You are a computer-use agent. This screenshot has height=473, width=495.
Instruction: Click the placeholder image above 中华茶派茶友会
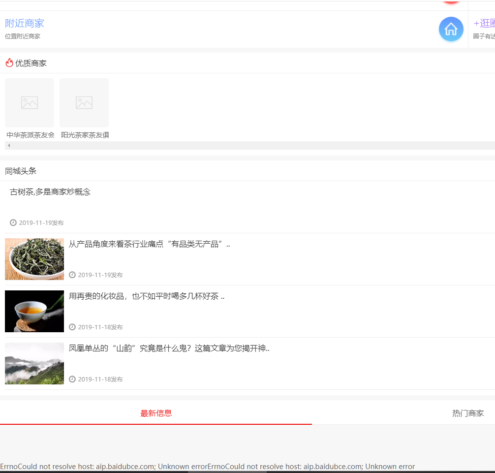[30, 102]
